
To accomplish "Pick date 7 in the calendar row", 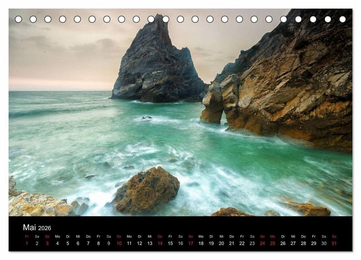I will tap(88, 243).
